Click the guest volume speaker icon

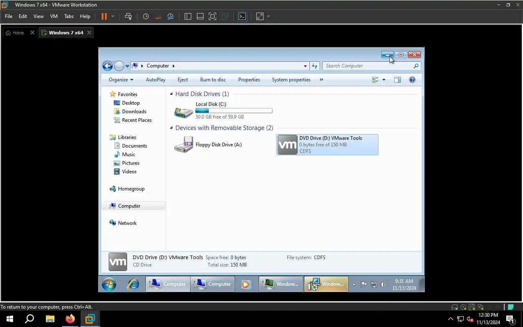[383, 284]
